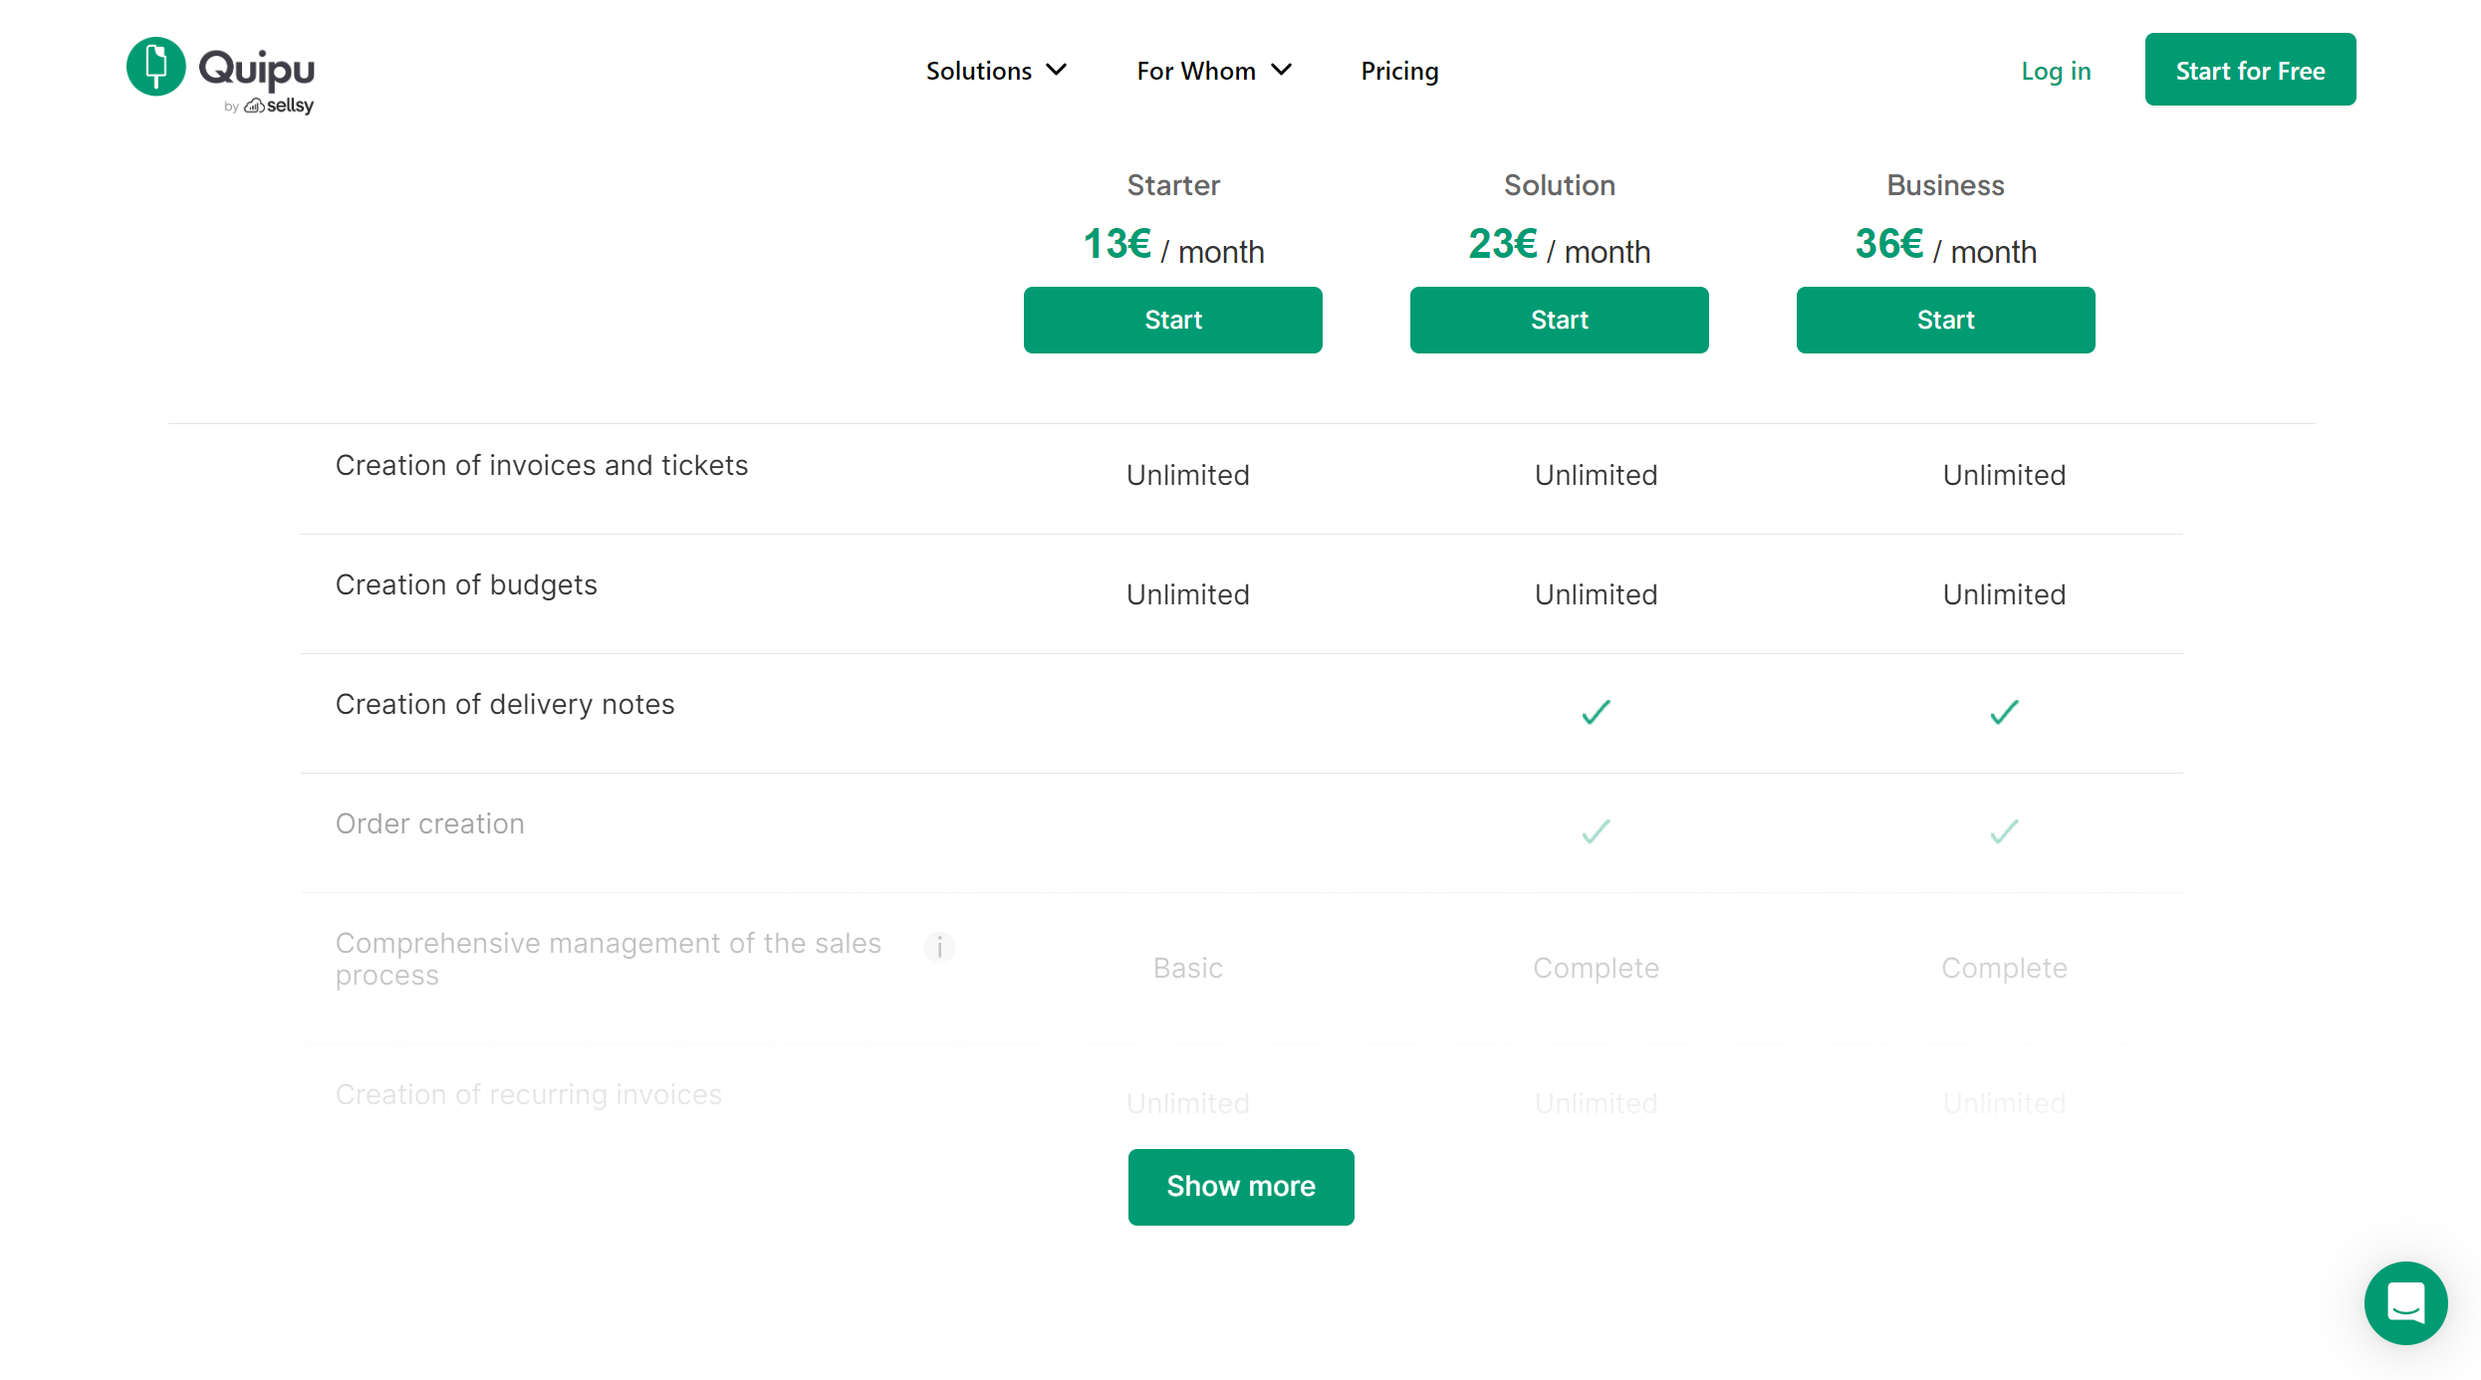Open the chat support bubble icon
Screen dimensions: 2481x1380
(x=2404, y=1302)
